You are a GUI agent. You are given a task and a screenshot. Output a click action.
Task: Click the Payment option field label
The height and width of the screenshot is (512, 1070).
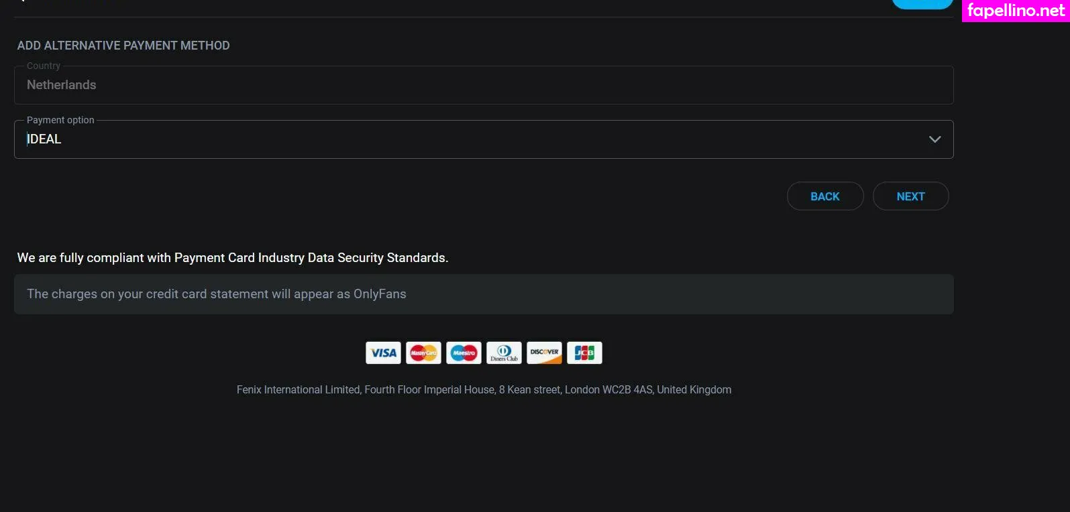pos(60,120)
